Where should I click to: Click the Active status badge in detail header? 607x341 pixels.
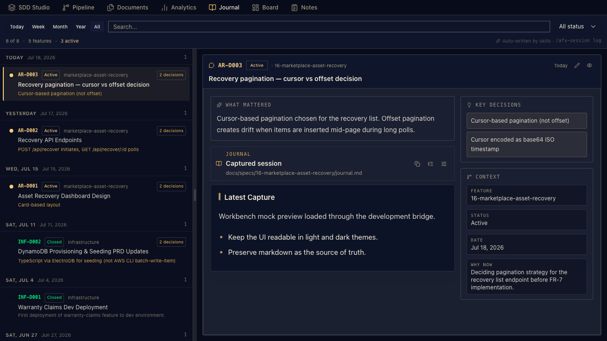[x=257, y=65]
